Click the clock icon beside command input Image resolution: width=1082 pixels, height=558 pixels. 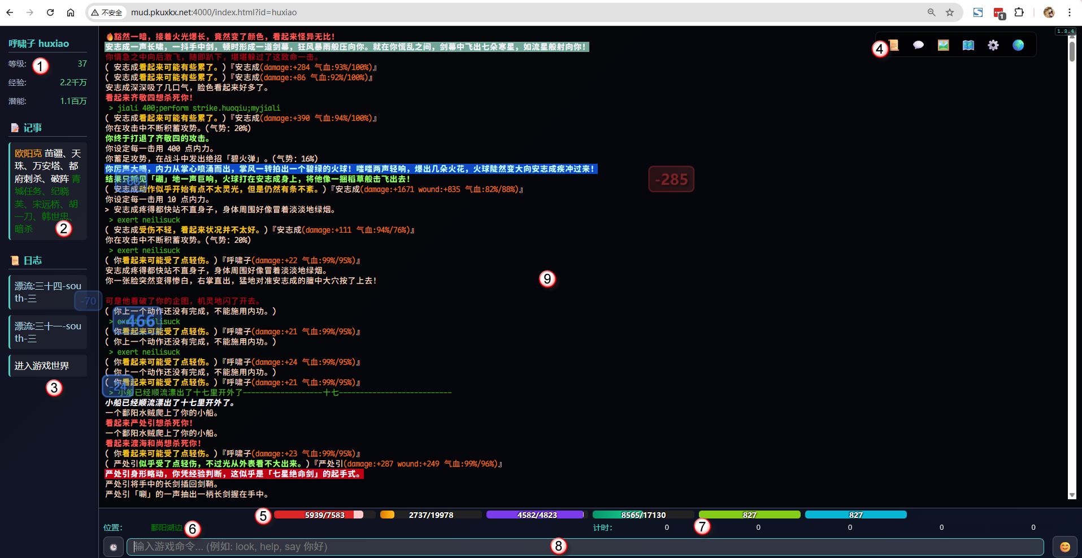coord(113,547)
